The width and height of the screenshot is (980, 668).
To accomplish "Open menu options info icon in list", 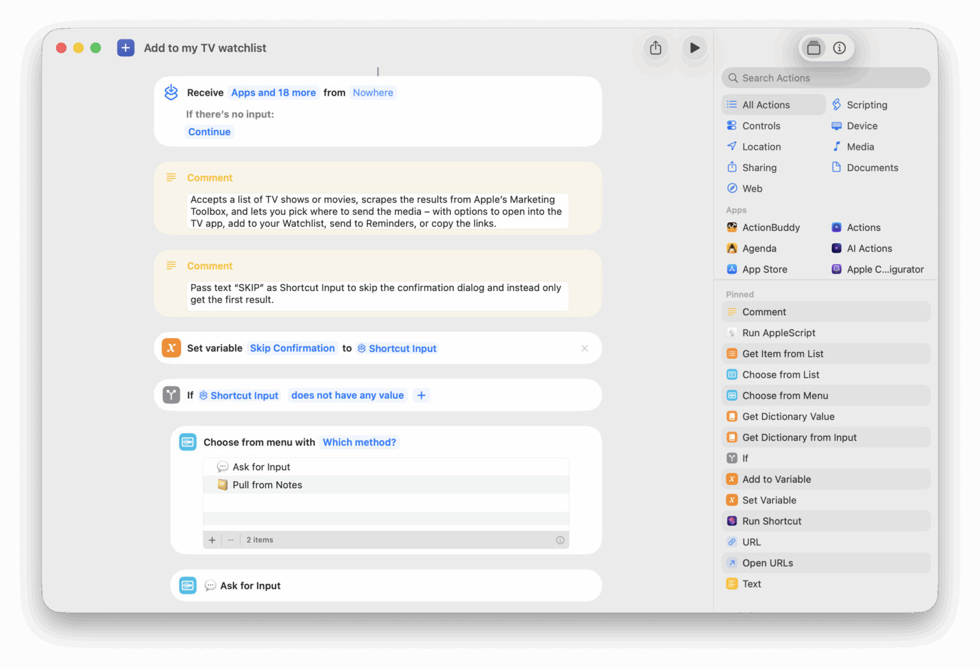I will [x=560, y=540].
